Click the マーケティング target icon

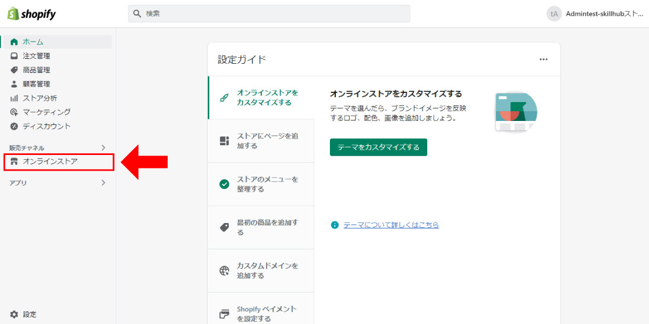(14, 112)
